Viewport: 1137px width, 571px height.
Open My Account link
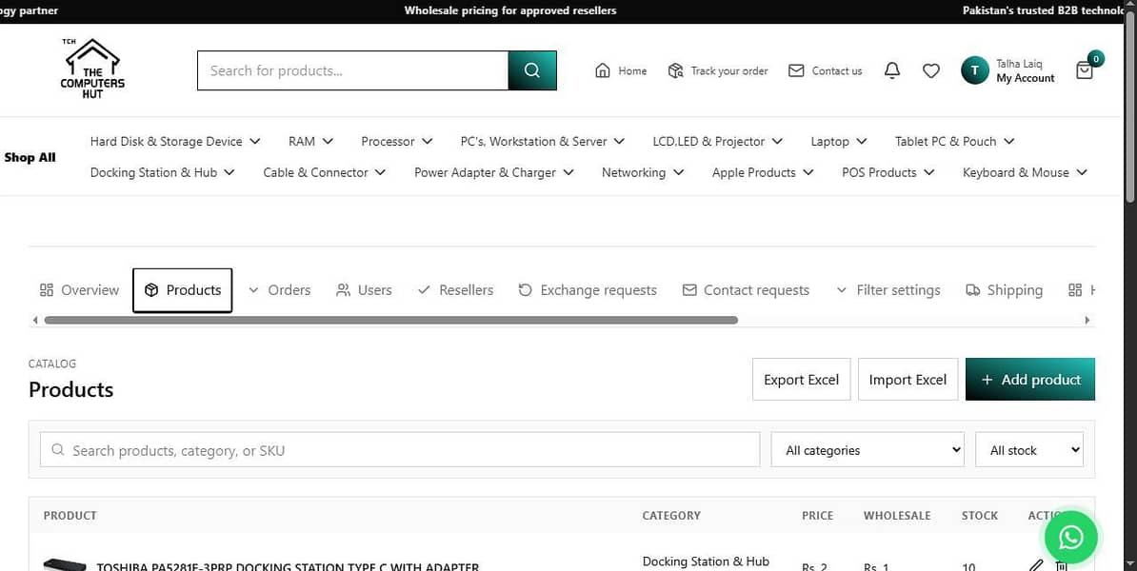(x=1026, y=77)
